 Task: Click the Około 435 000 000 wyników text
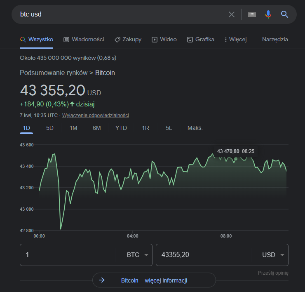pos(68,58)
